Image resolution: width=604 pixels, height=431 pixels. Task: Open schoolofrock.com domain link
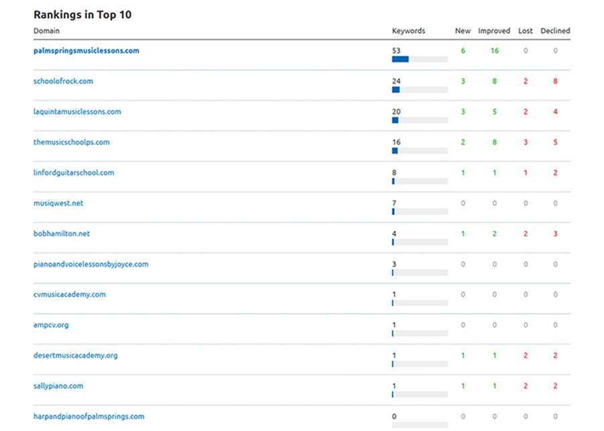click(63, 81)
